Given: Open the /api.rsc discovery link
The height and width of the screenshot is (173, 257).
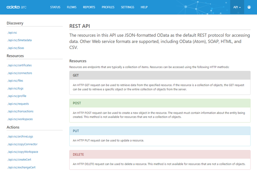Looking at the screenshot, I should [12, 33].
